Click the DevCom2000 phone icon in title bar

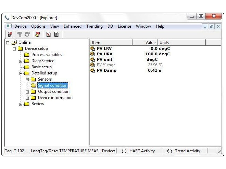[x=7, y=18]
